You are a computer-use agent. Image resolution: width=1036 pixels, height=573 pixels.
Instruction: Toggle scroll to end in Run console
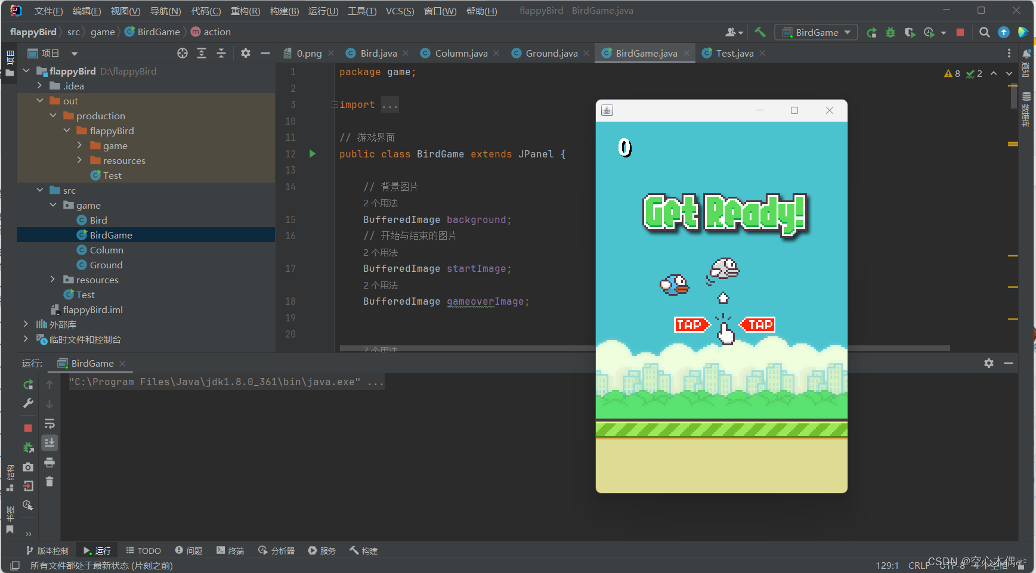point(50,442)
